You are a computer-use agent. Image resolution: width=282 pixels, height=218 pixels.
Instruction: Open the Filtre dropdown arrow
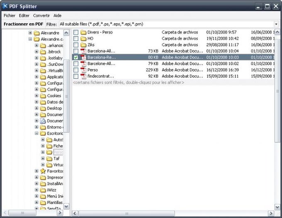click(276, 24)
